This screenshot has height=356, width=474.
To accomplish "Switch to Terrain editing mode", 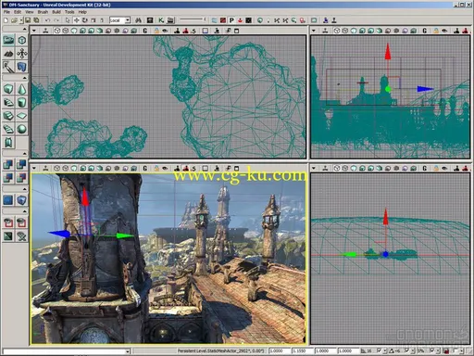I will coord(8,54).
